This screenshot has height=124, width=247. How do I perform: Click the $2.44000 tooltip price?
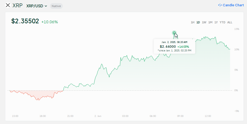168,46
